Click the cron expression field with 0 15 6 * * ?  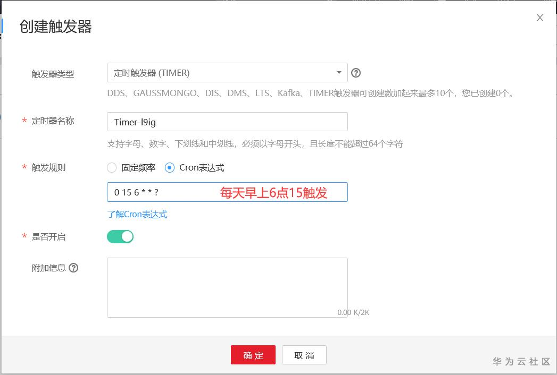coord(160,192)
